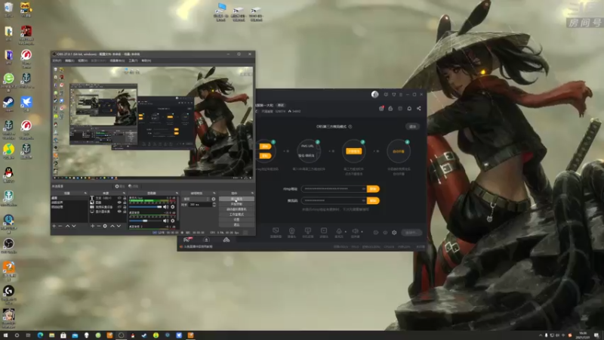Toggle visibility of the image source in OBS
604x340 pixels.
119,202
